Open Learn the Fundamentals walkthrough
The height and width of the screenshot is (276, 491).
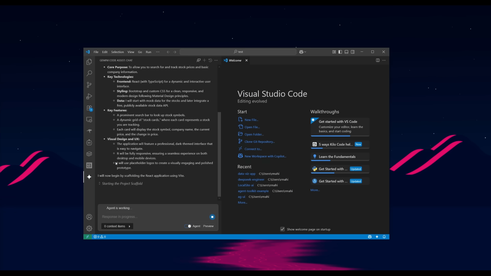(340, 157)
